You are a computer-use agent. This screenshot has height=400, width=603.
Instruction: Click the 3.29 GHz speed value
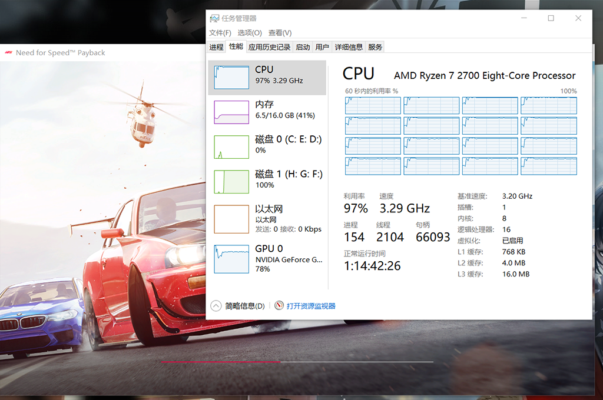(x=405, y=208)
